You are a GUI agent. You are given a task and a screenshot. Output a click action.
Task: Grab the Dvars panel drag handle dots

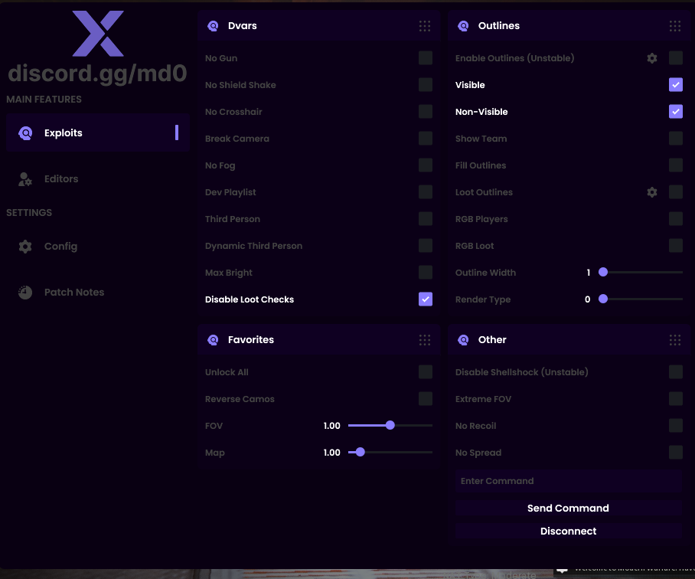425,26
